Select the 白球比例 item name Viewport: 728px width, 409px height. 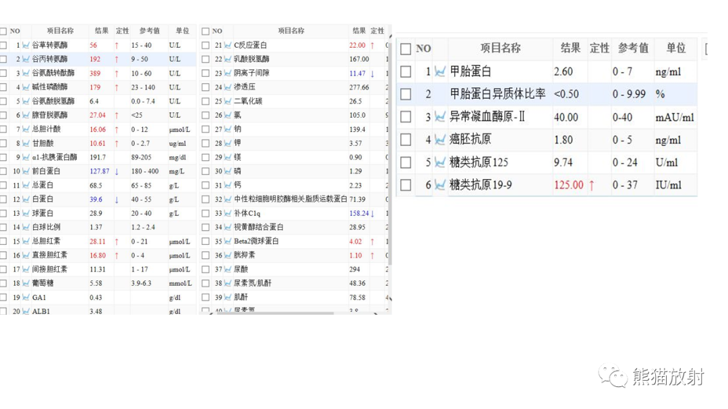47,227
